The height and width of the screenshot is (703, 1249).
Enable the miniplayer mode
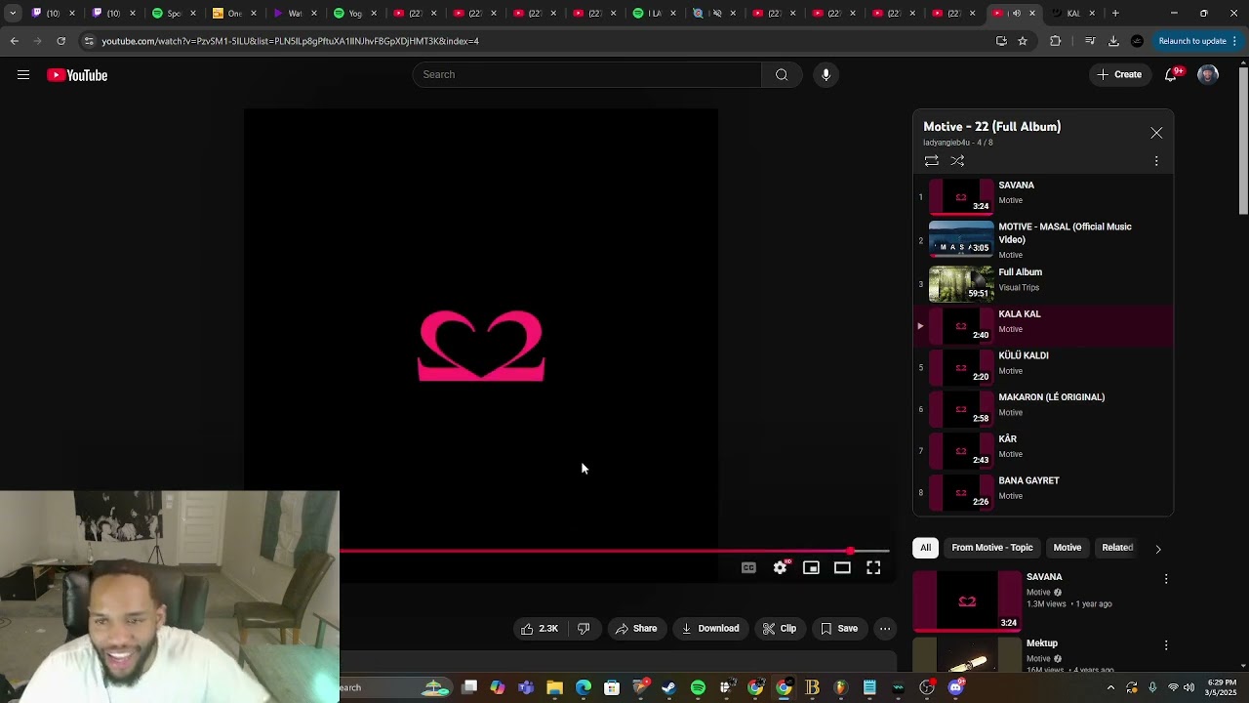coord(811,568)
